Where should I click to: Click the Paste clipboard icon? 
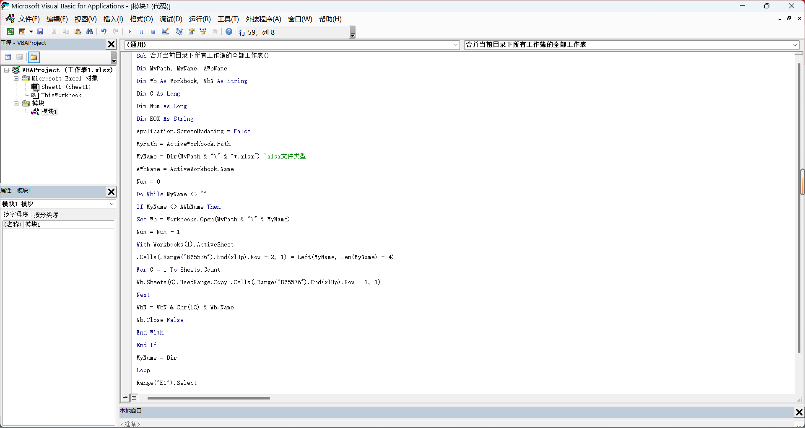[x=78, y=32]
